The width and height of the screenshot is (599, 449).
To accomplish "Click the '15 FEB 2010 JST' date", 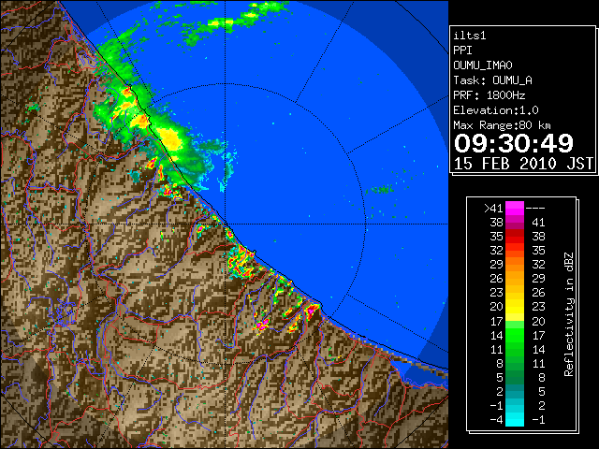I will click(x=524, y=164).
